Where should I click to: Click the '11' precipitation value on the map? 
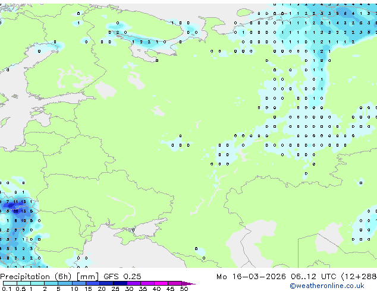pos(15,202)
